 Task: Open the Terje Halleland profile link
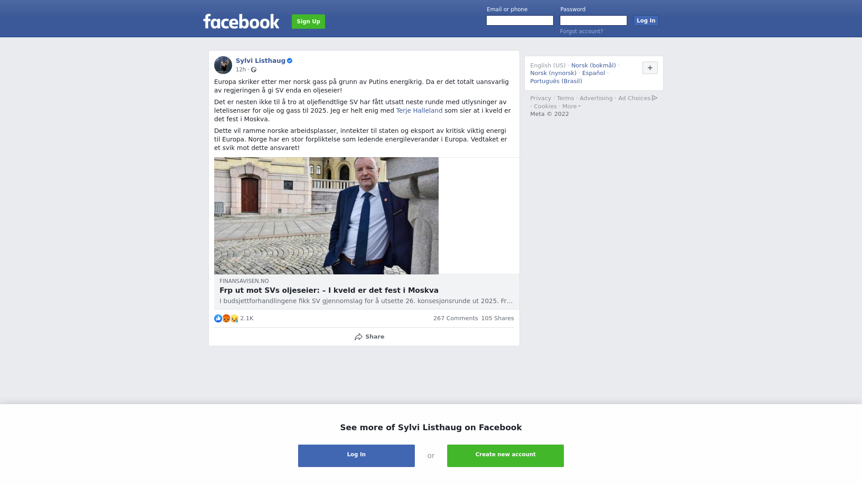click(419, 110)
